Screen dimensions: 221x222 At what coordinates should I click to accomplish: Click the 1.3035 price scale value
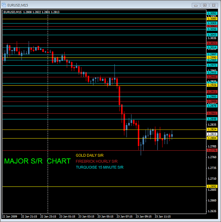pos(212,38)
